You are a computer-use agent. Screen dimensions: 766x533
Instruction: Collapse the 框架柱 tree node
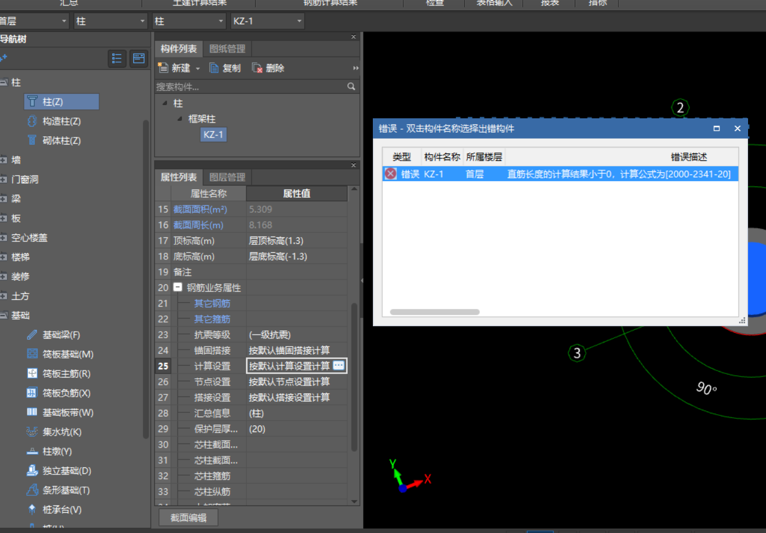[179, 120]
